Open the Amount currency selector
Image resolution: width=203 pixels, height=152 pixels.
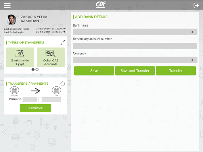click(x=30, y=99)
